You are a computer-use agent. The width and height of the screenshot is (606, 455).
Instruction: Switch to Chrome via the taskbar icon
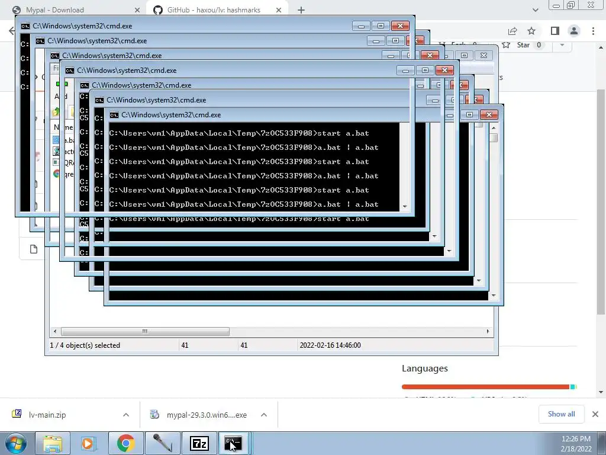click(125, 443)
